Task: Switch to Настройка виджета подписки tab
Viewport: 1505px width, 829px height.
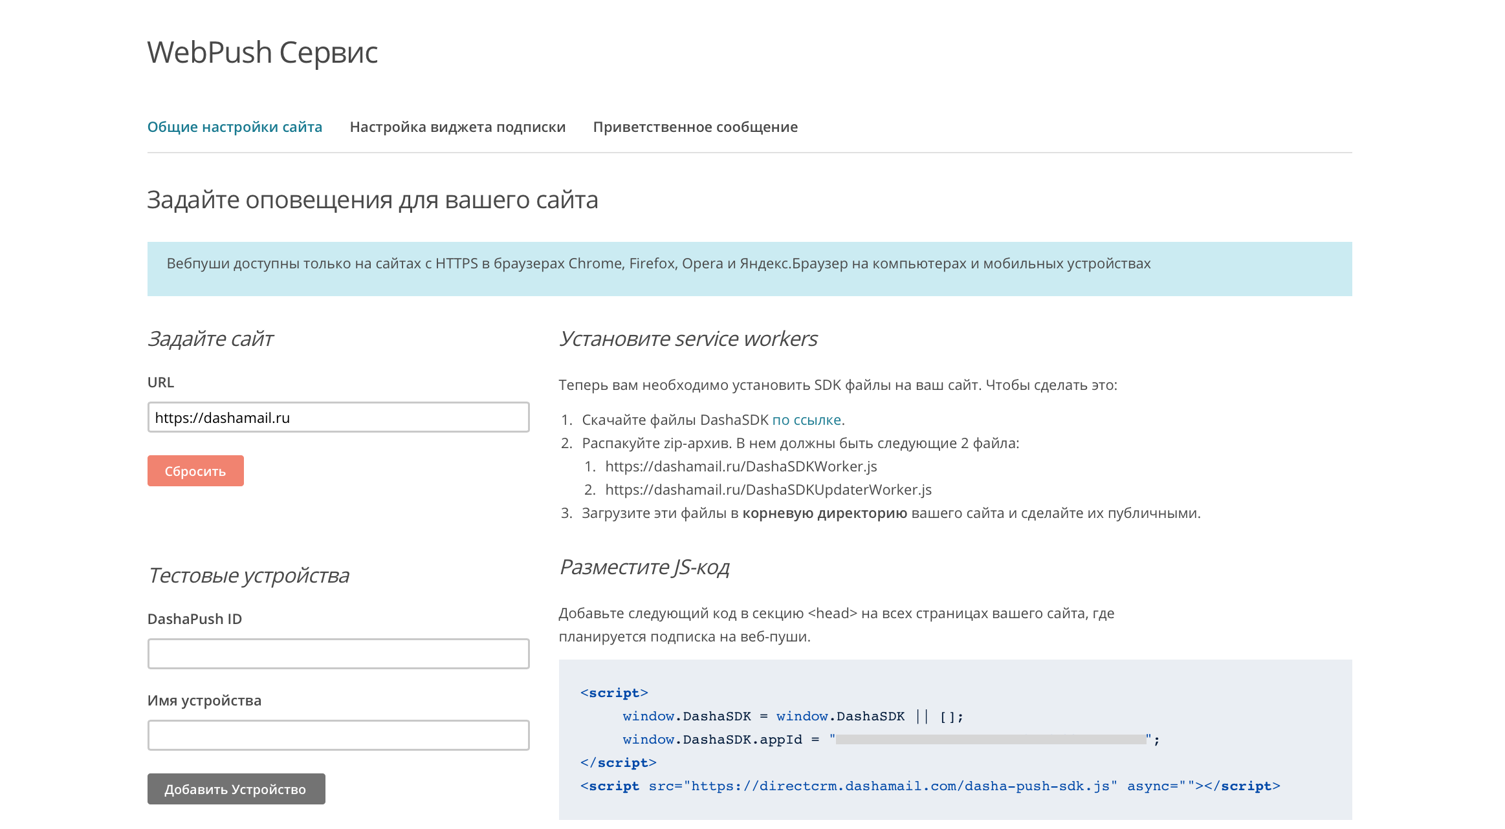Action: pos(457,127)
